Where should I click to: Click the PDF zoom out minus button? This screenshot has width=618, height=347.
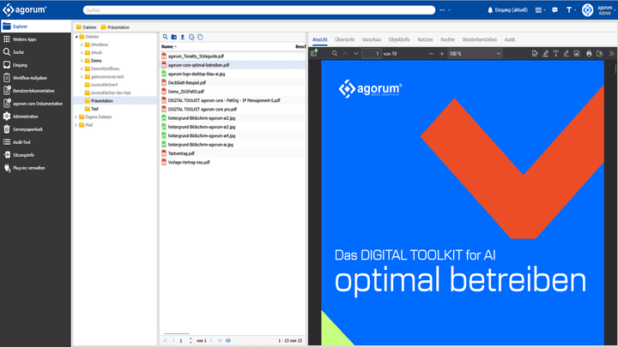tap(431, 53)
